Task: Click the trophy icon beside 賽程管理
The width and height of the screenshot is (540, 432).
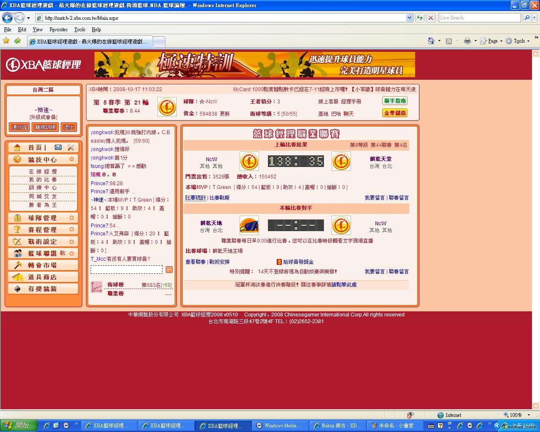Action: (17, 229)
